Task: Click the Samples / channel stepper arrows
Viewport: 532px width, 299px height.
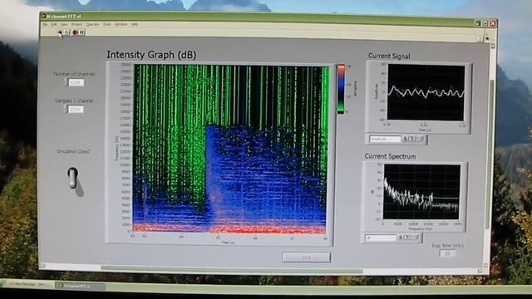Action: click(65, 109)
